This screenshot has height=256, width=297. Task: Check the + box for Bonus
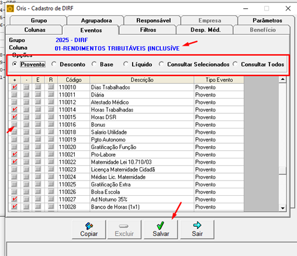tap(14, 124)
